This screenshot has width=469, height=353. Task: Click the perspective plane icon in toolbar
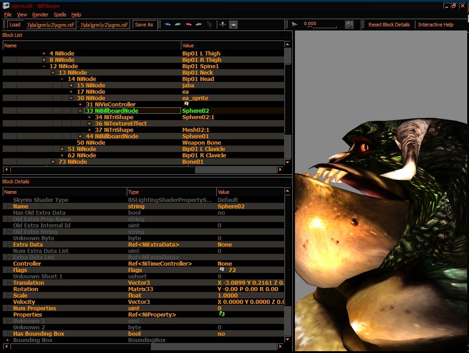(233, 25)
